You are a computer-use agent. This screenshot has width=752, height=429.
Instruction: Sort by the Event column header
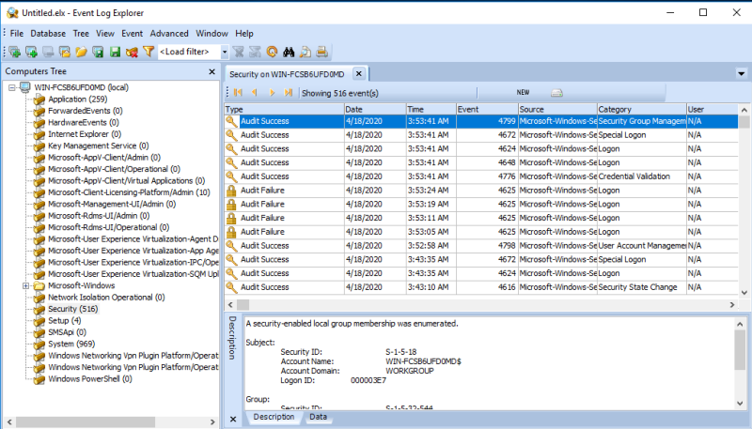(x=487, y=109)
